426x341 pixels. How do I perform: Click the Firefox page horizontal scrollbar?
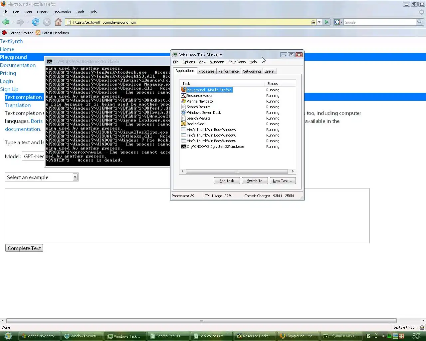coord(201,321)
